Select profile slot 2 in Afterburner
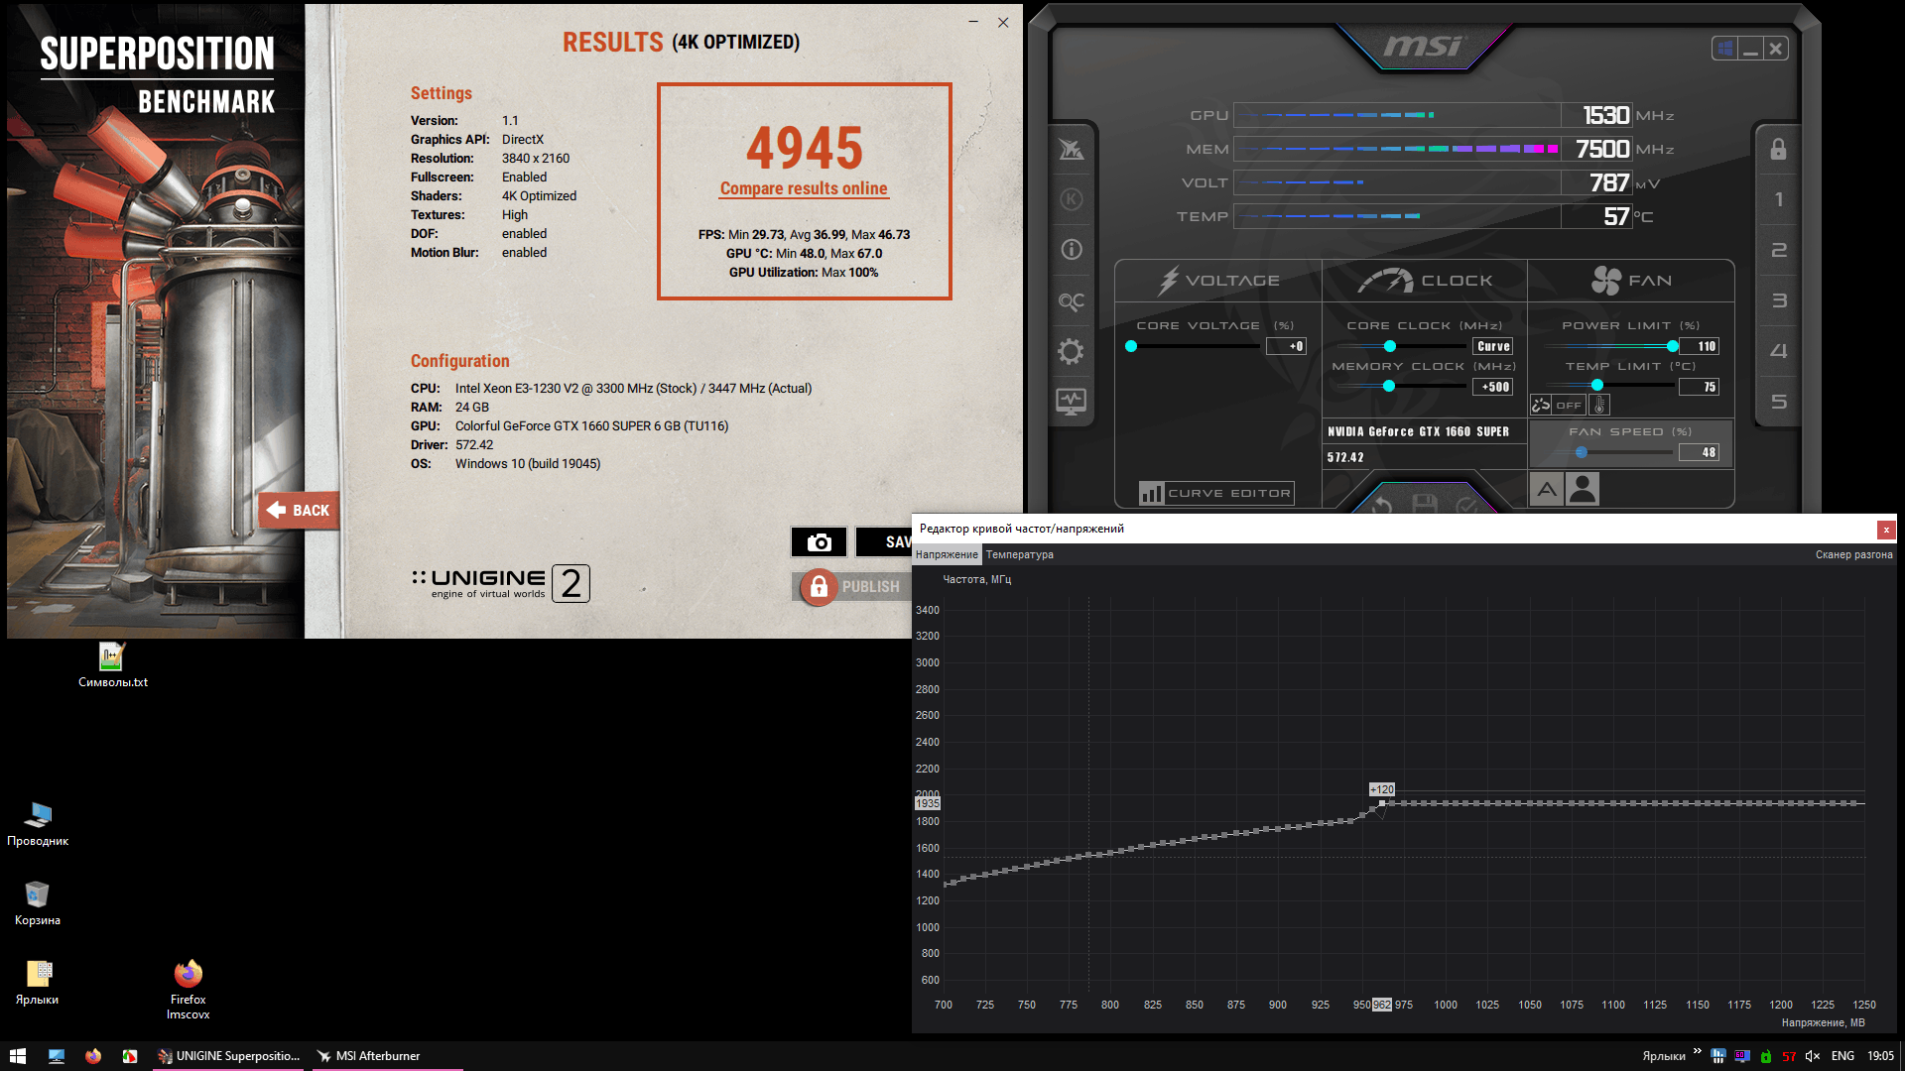The width and height of the screenshot is (1905, 1071). coord(1778,250)
